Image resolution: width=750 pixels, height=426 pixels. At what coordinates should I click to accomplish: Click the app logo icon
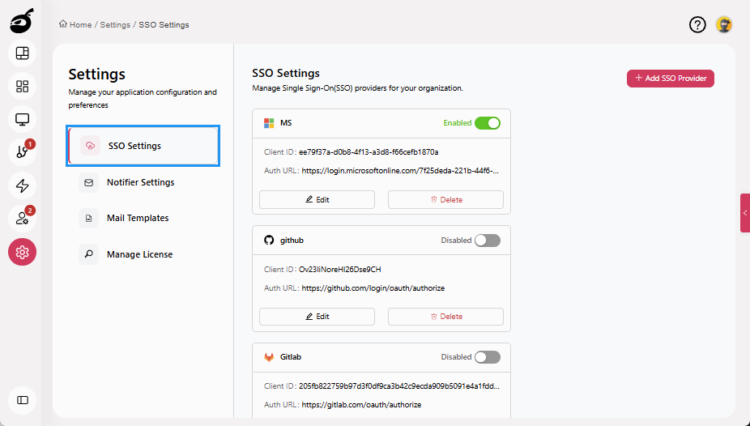(x=22, y=21)
